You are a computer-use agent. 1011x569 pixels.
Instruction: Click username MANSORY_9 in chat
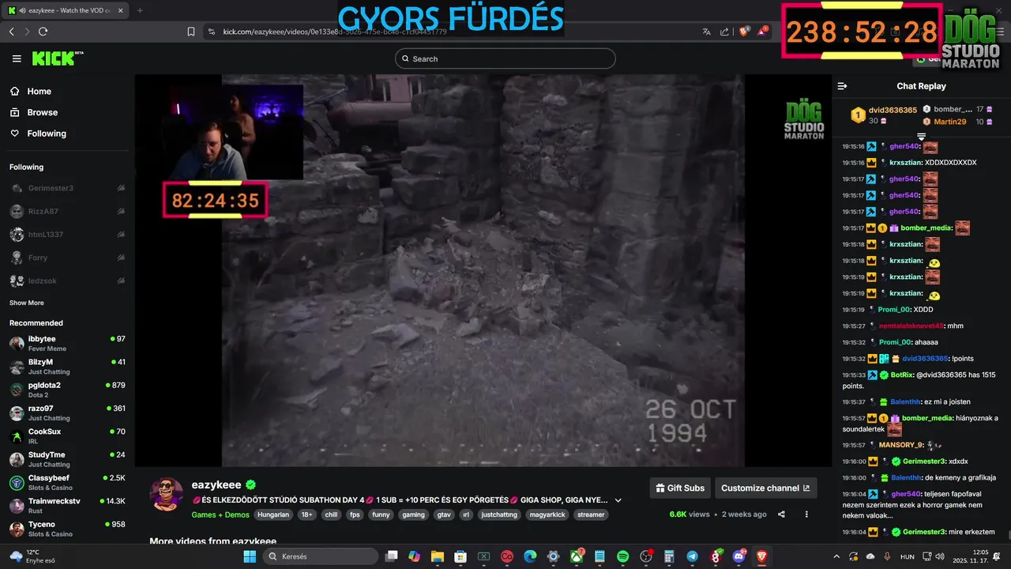[900, 445]
